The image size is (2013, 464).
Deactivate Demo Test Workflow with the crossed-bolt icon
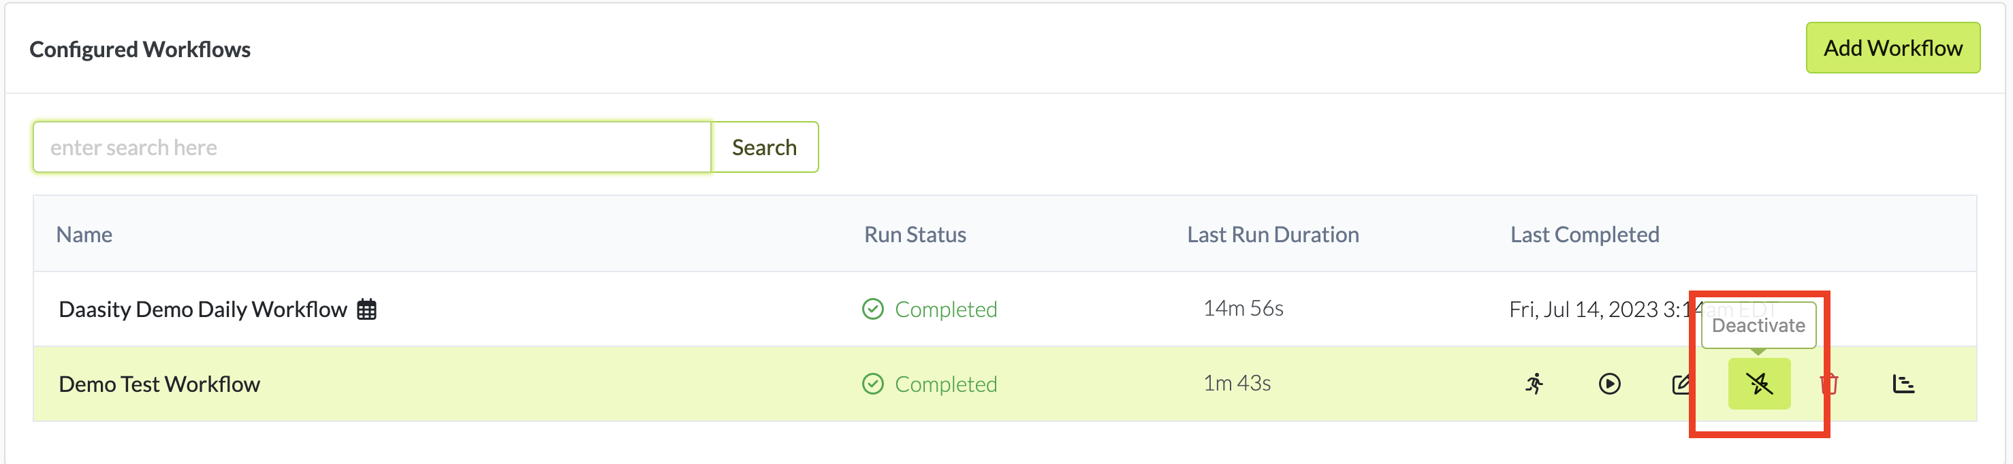1759,384
